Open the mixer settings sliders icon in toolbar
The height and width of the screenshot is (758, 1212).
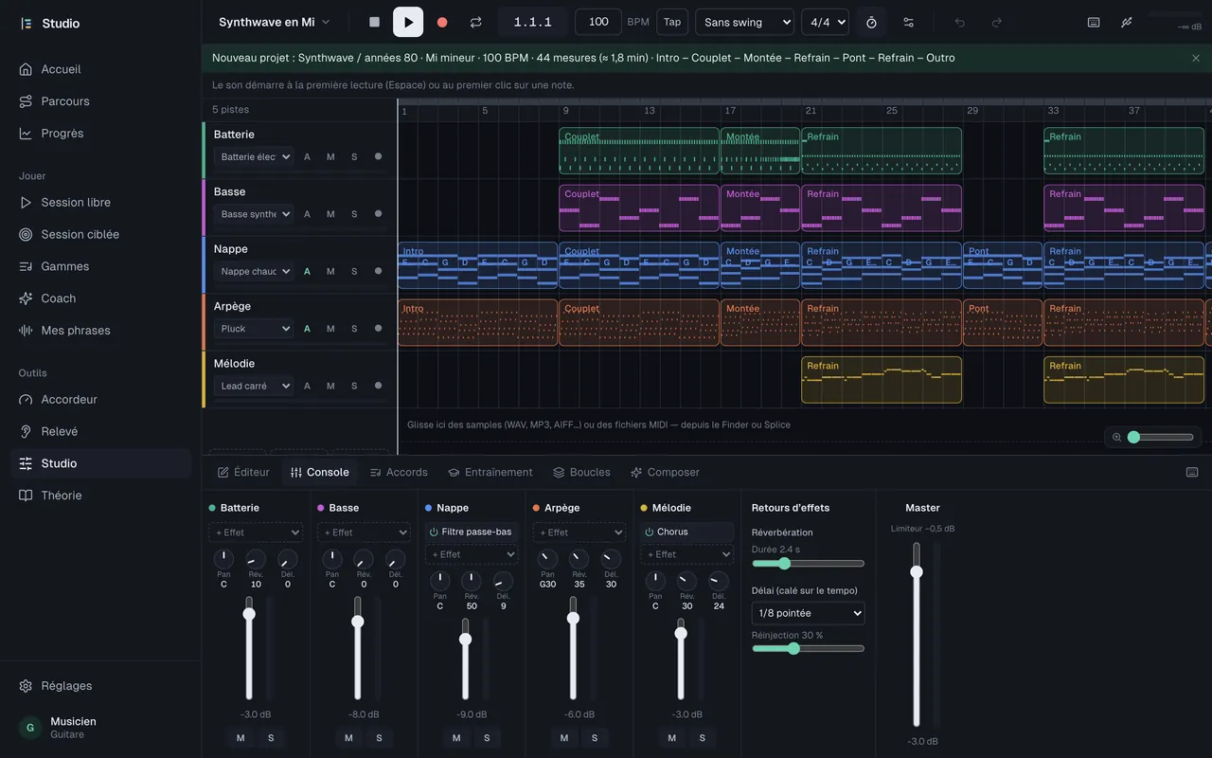click(908, 22)
